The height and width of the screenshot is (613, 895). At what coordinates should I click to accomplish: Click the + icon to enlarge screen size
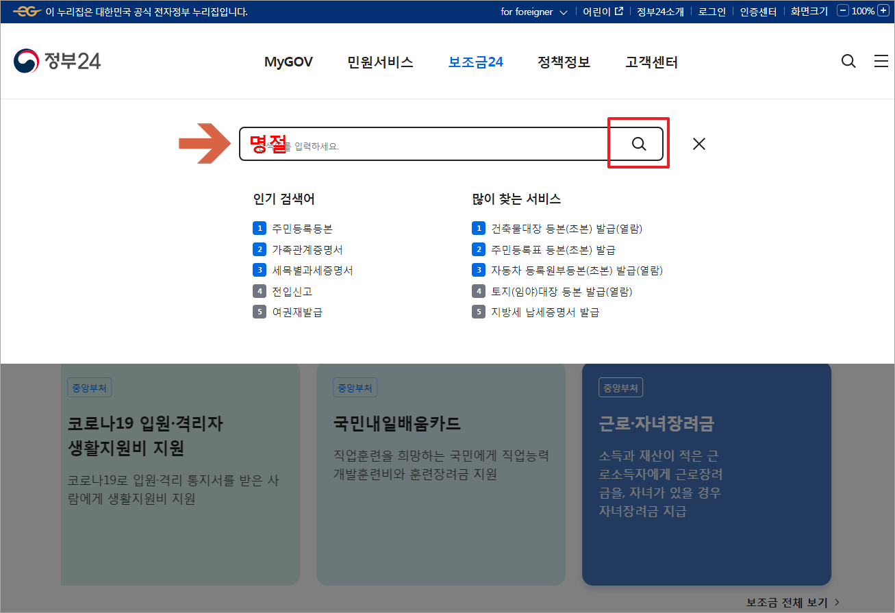(883, 11)
